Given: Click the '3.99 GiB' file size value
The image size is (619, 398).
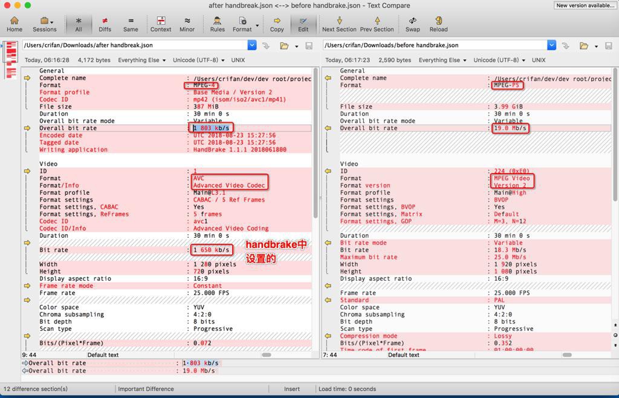Looking at the screenshot, I should [x=508, y=106].
